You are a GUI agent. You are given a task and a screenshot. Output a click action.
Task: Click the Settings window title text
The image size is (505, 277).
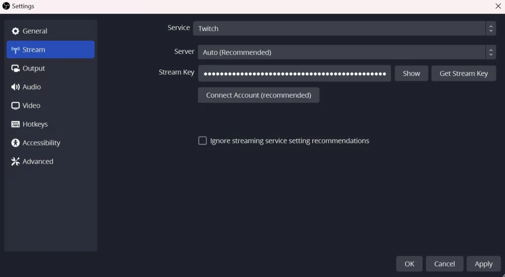[23, 6]
